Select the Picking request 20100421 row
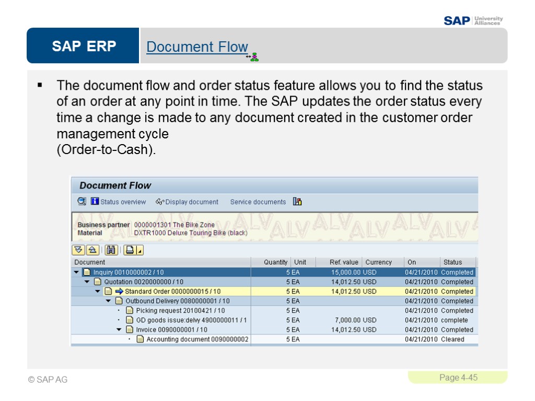Viewport: 535px width, 401px height. click(x=274, y=310)
